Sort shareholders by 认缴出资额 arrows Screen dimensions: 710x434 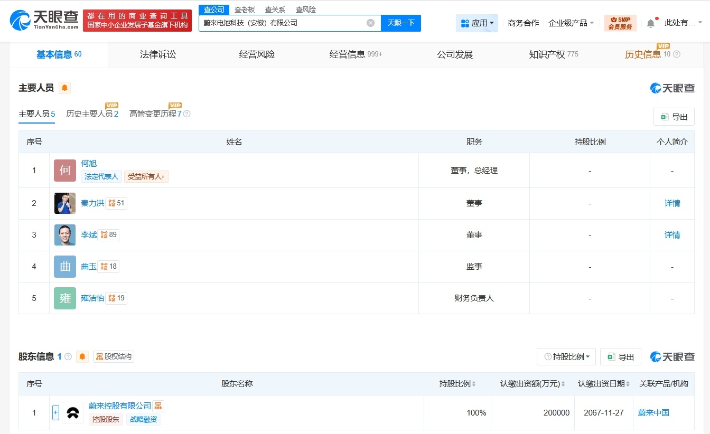click(564, 384)
